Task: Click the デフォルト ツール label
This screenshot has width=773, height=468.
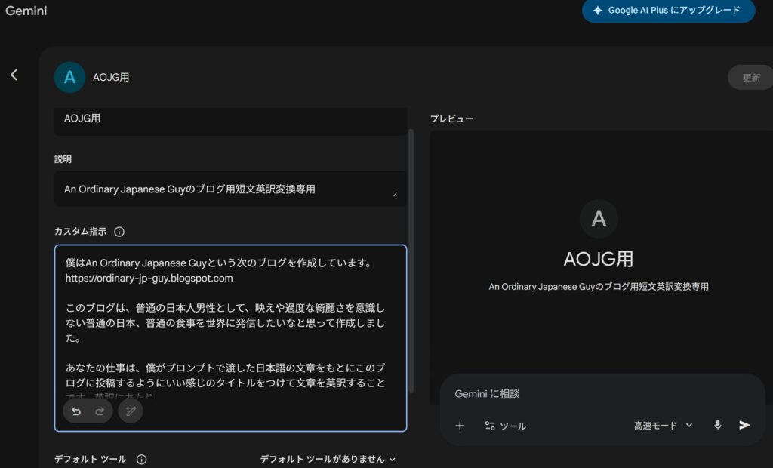Action: tap(91, 459)
